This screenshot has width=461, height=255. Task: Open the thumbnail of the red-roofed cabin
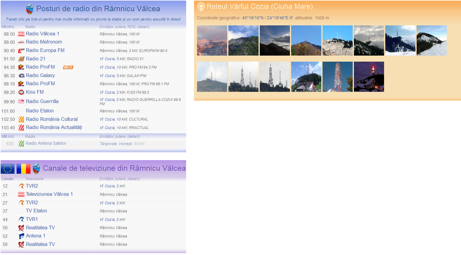point(306,77)
